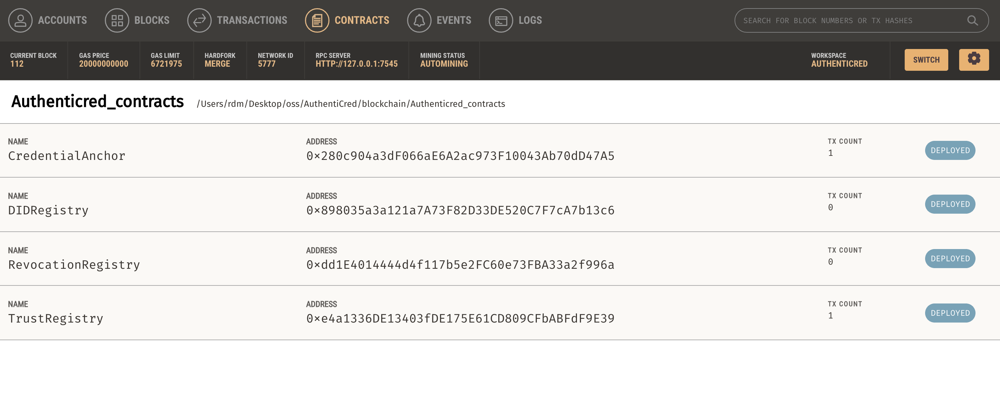
Task: View Logs using the terminal icon
Action: pos(501,20)
